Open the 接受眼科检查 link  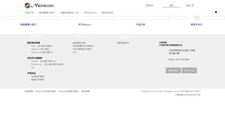[79, 43]
